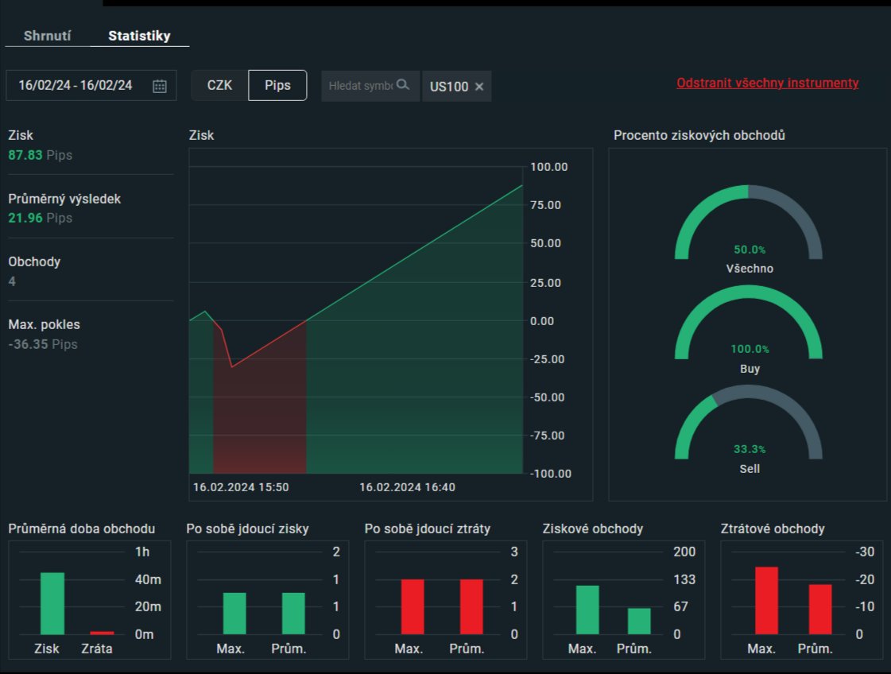This screenshot has width=891, height=674.
Task: Click the Obchody count value 4
Action: click(12, 281)
